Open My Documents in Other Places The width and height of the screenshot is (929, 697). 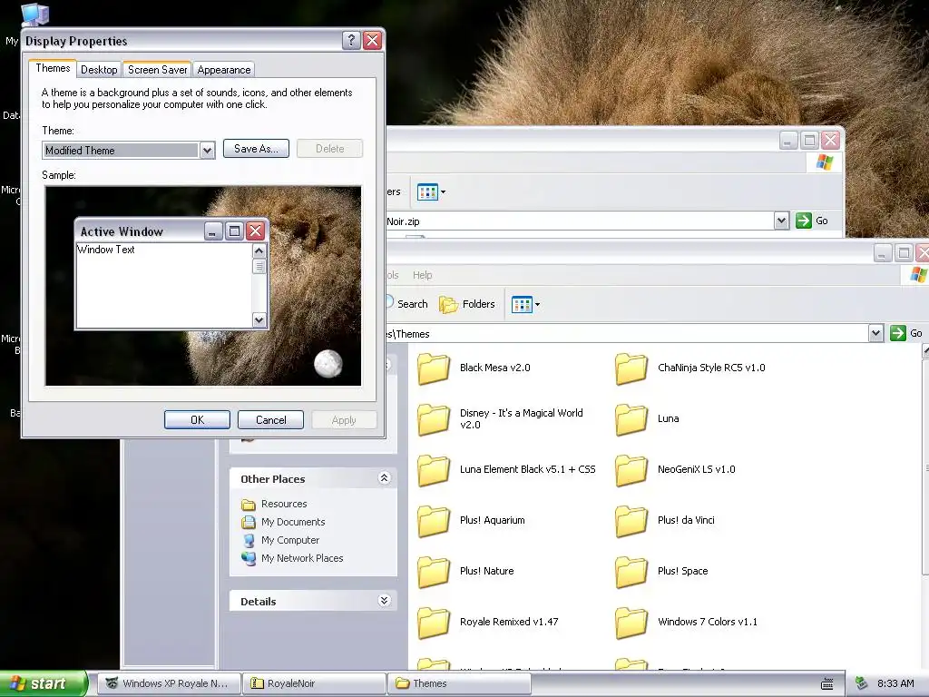293,522
